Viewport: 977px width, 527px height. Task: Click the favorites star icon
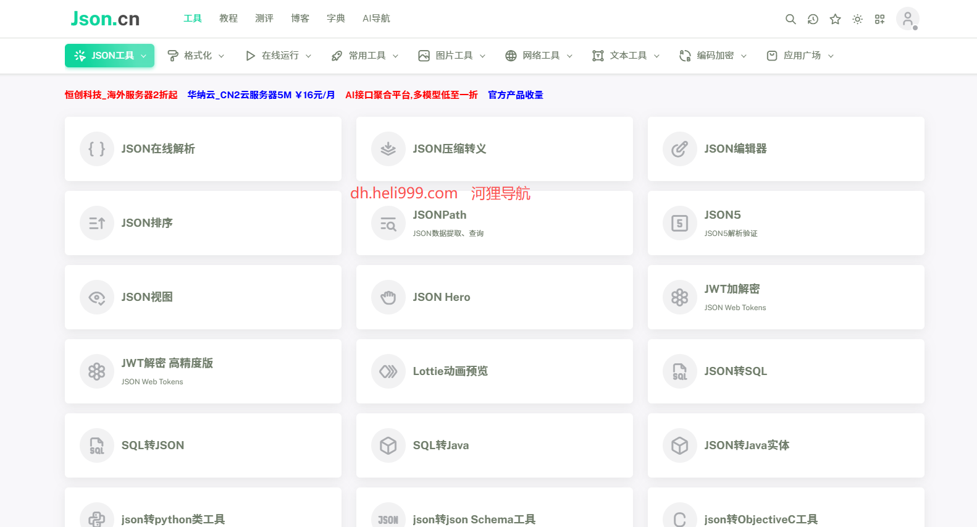(x=835, y=19)
